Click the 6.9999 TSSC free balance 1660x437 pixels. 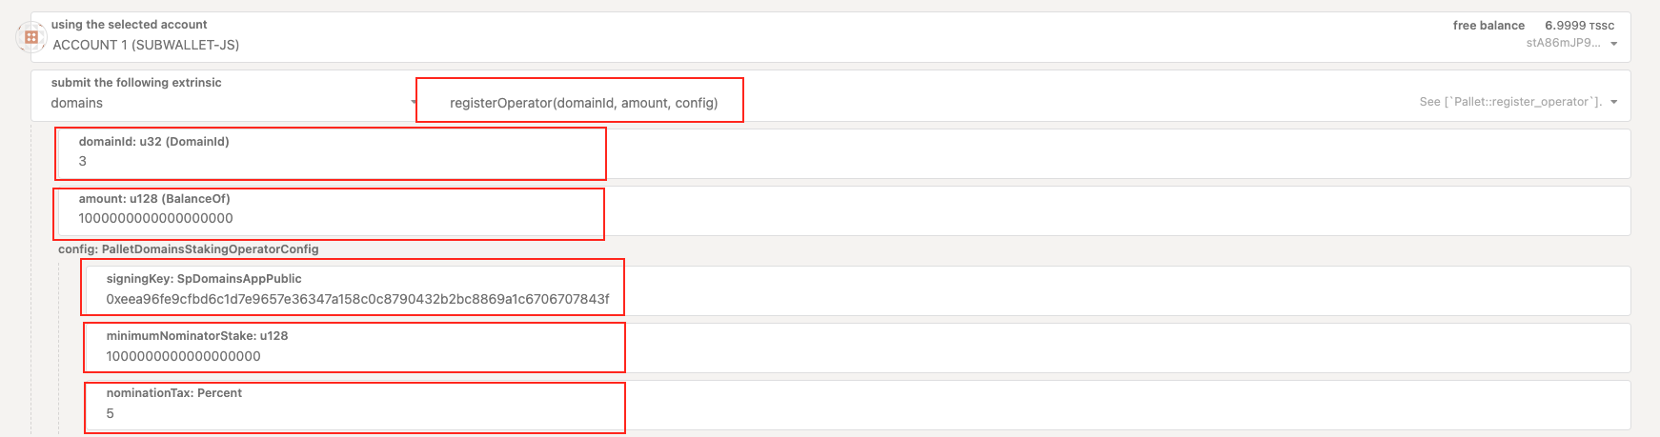coord(1580,26)
